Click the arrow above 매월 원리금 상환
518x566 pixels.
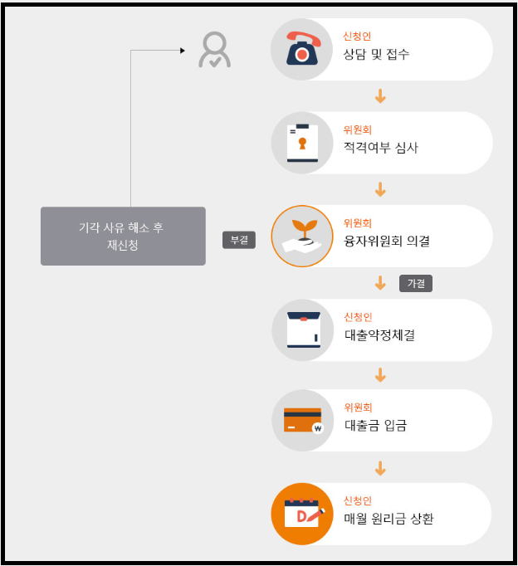(380, 468)
